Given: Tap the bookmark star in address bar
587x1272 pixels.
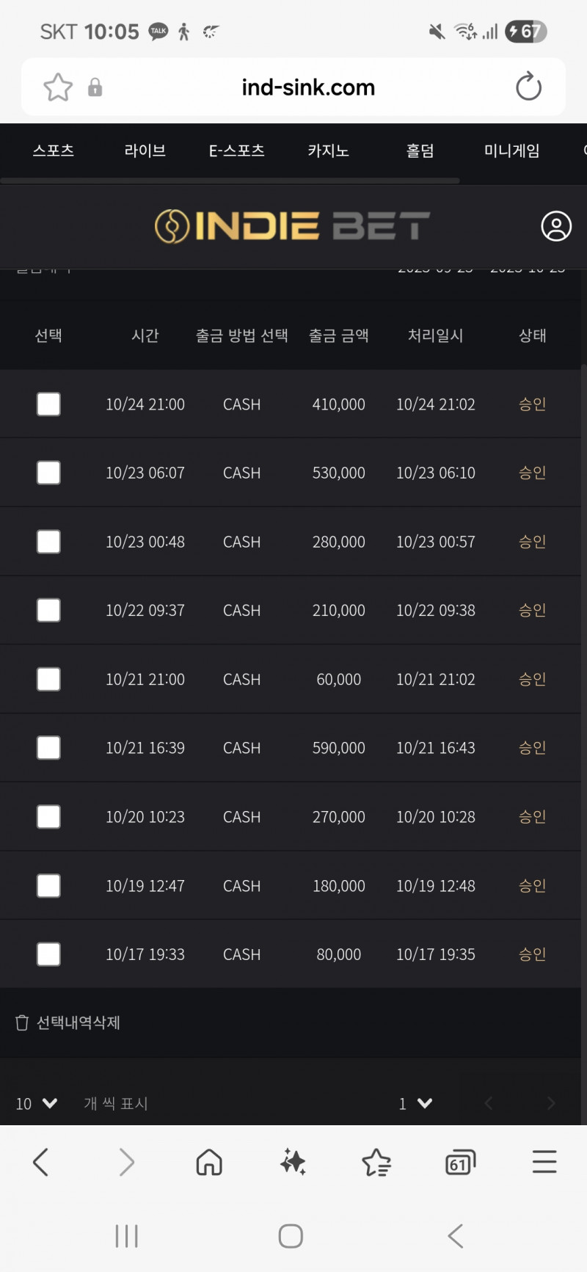Looking at the screenshot, I should 58,88.
